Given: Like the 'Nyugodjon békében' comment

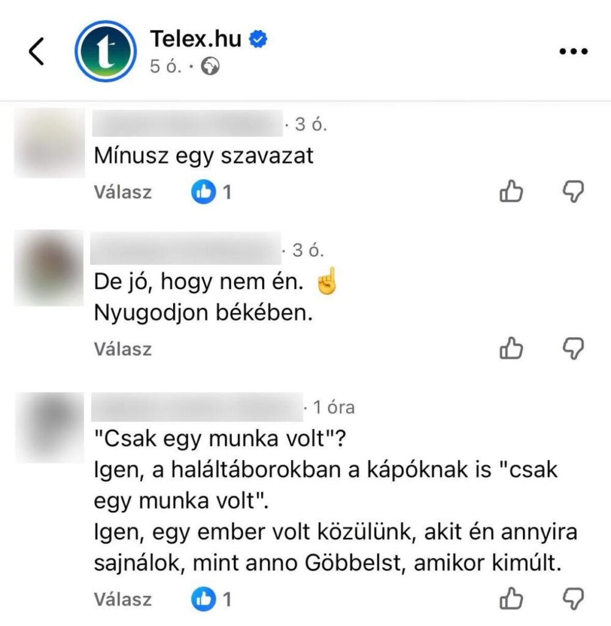Looking at the screenshot, I should coord(511,348).
